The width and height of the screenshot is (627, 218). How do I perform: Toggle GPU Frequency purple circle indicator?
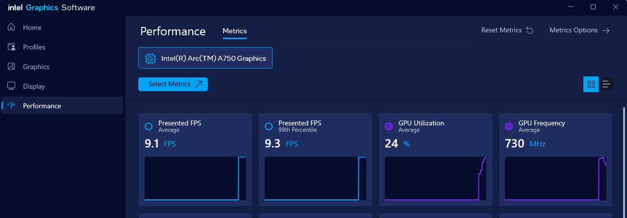(509, 126)
